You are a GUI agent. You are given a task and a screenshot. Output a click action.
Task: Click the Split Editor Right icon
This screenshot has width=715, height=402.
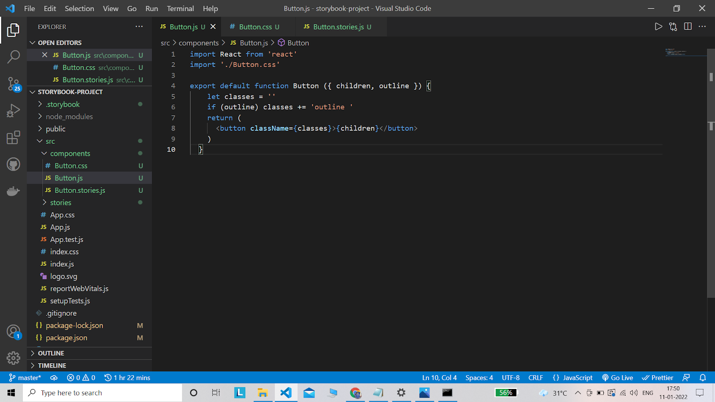pyautogui.click(x=688, y=27)
